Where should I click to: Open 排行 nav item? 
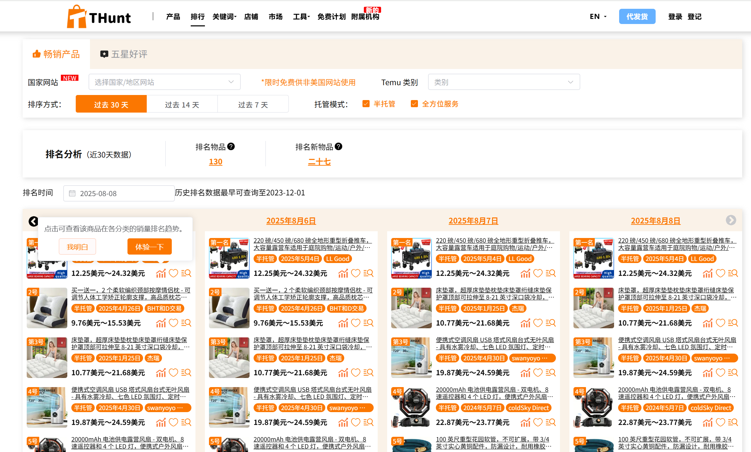click(x=197, y=17)
